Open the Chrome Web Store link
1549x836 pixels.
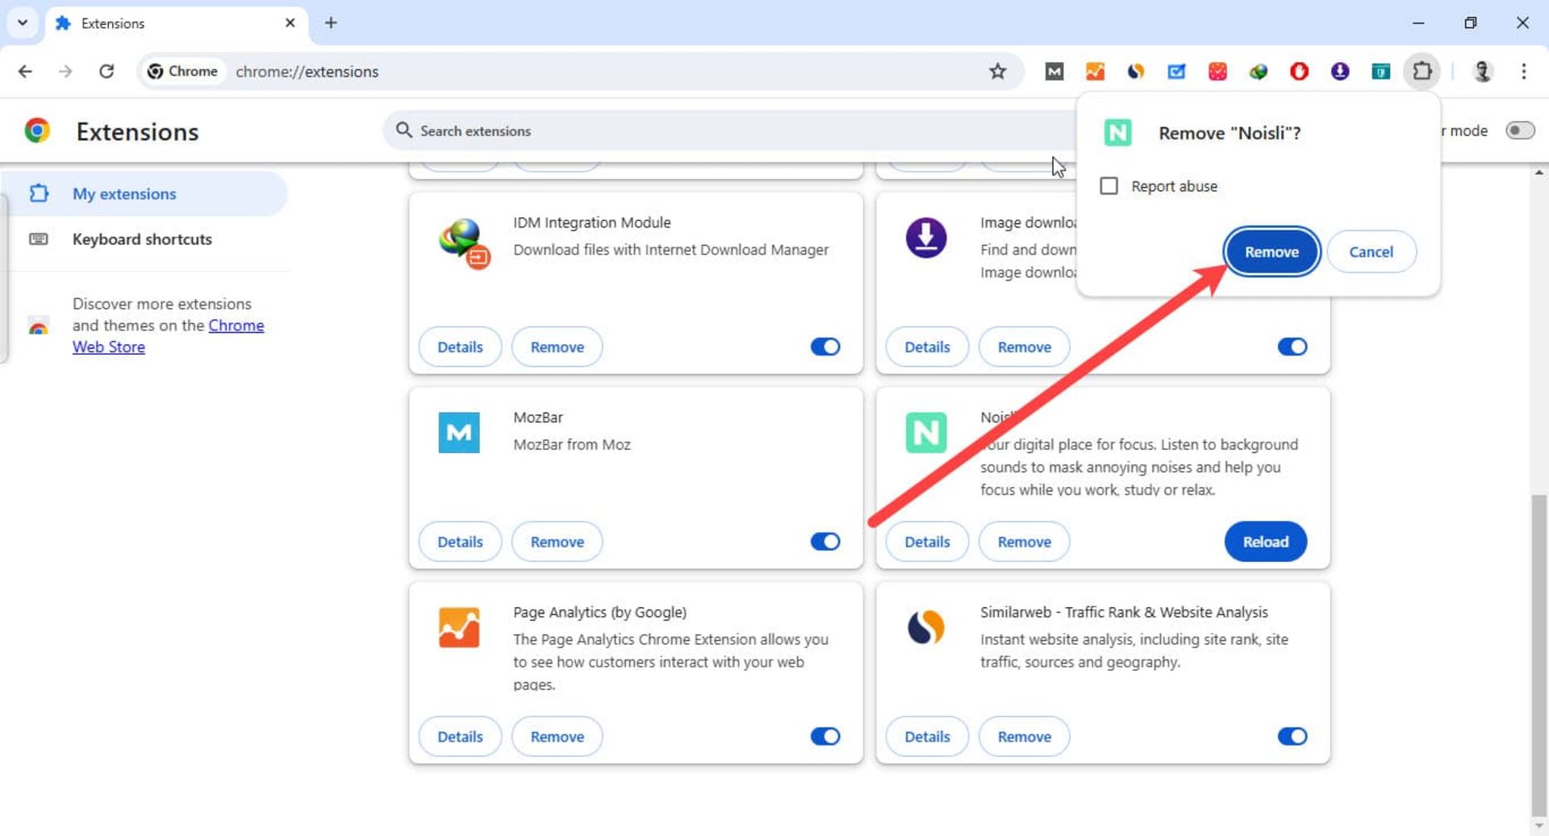coord(168,336)
